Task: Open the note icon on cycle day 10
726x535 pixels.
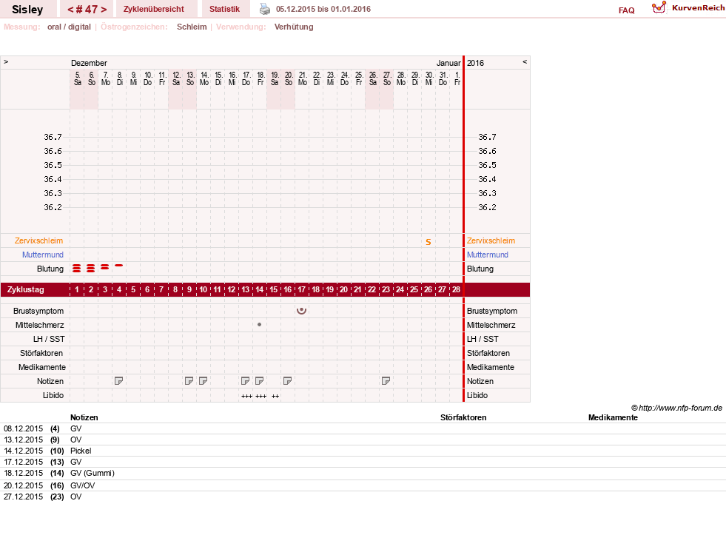Action: click(x=203, y=381)
